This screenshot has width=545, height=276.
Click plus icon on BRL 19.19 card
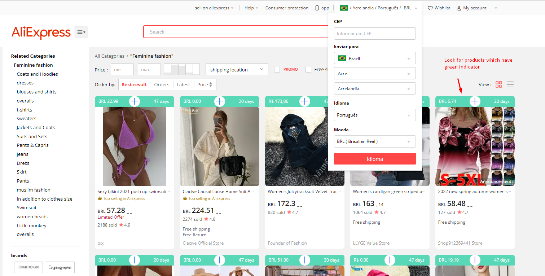point(475,260)
